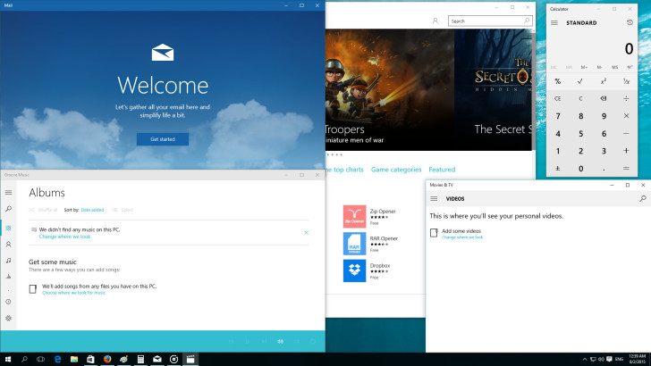Open volume control in system tray

pos(601,359)
